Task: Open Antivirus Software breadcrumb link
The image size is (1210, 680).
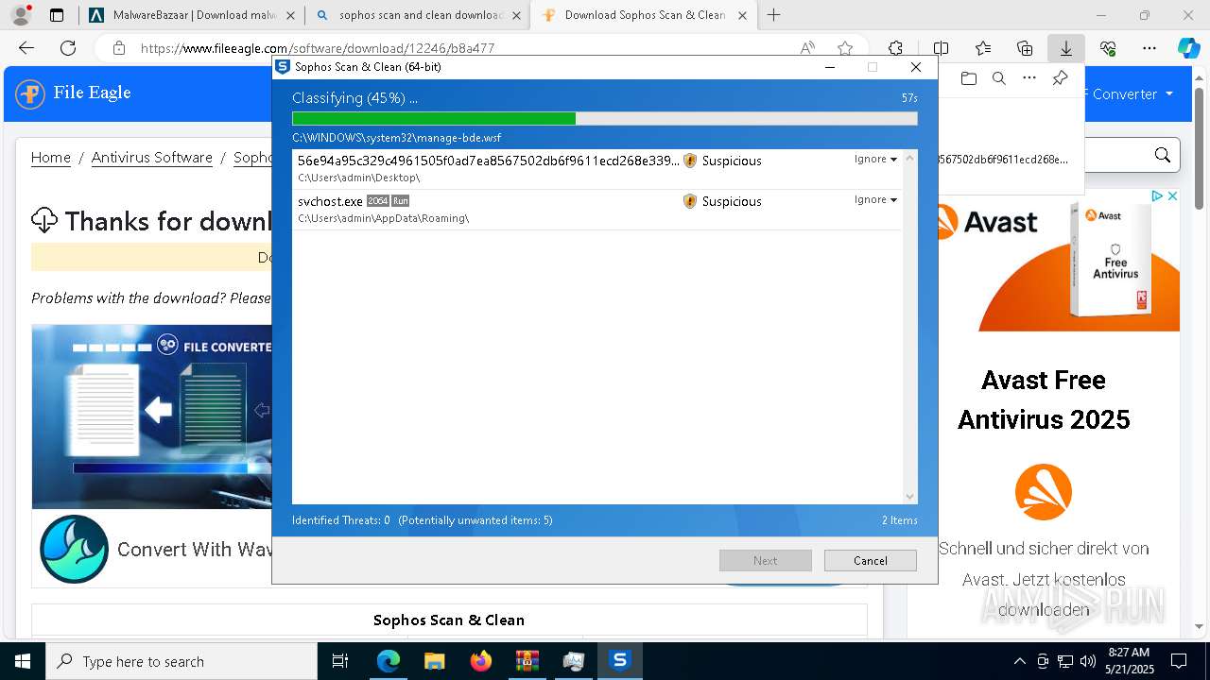Action: pyautogui.click(x=152, y=158)
